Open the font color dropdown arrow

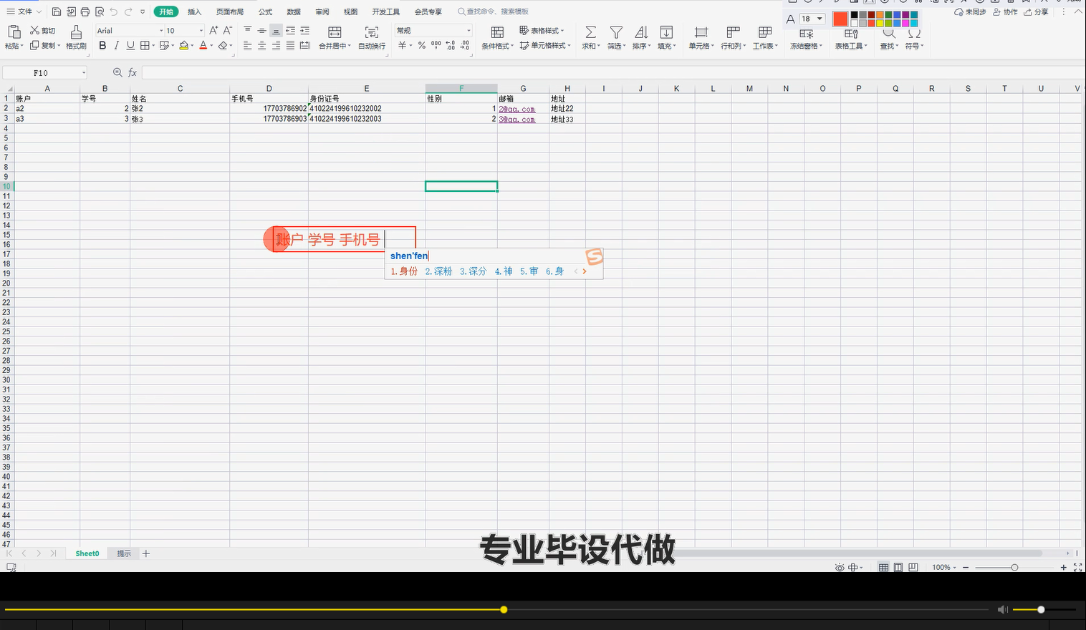212,46
